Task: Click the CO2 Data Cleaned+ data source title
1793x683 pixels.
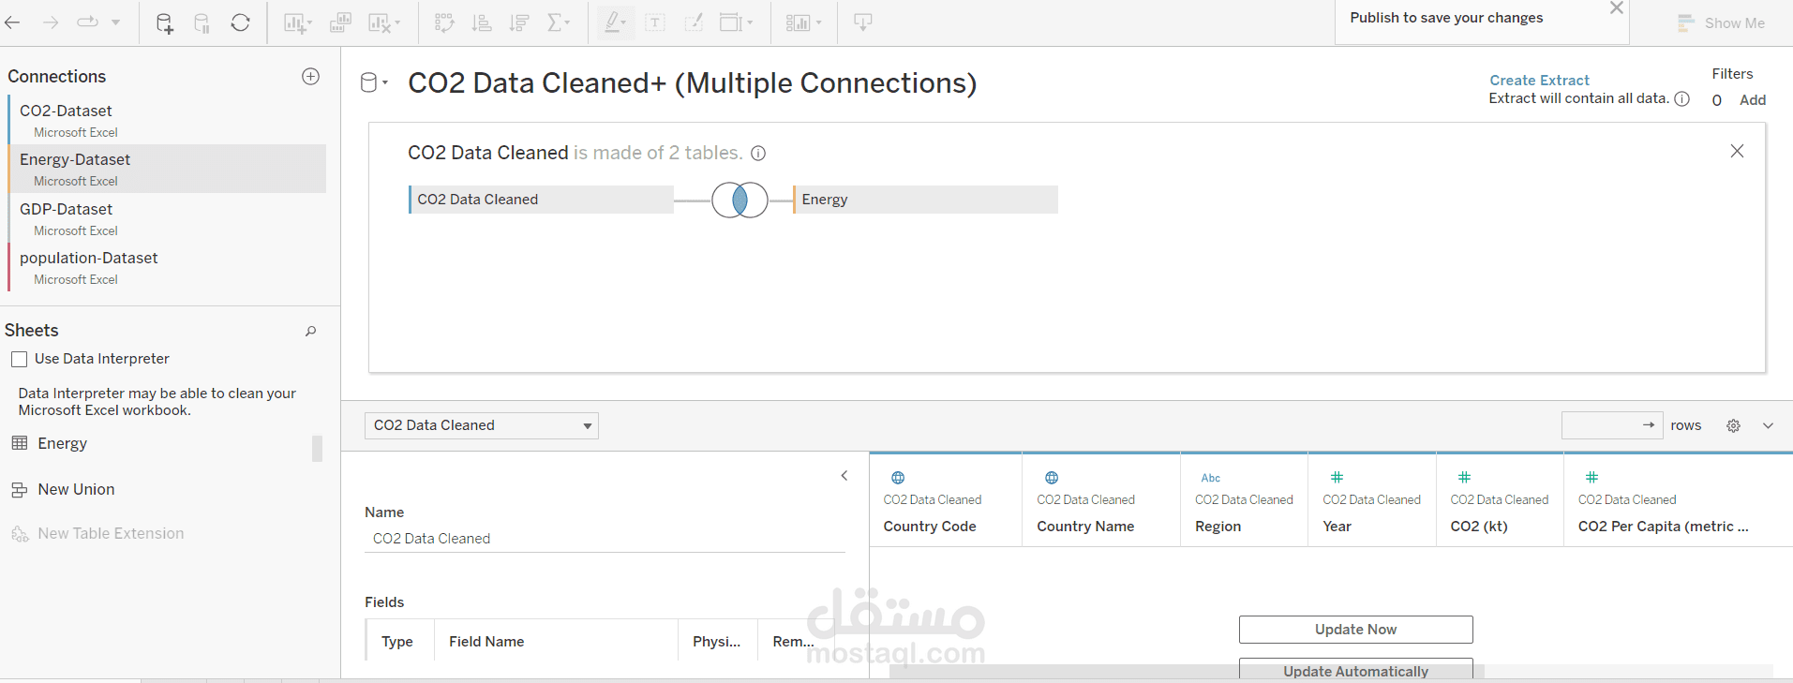Action: 692,82
